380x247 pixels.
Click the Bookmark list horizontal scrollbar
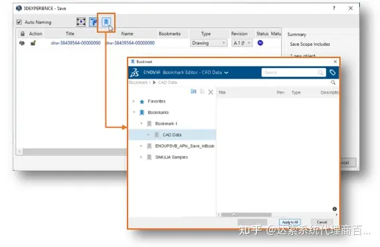pyautogui.click(x=246, y=214)
